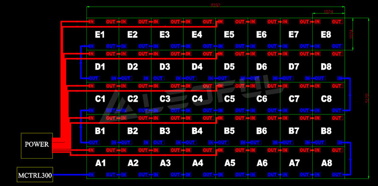Viewport: 378px width, 186px height.
Task: Click the B8 cabinet label
Action: [326, 131]
